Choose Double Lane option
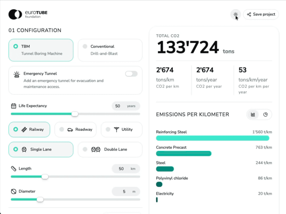 pos(110,149)
